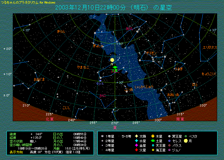Screen dimensions: 224x160
Task: Click the green Saturn symbol on the map
Action: point(115,67)
